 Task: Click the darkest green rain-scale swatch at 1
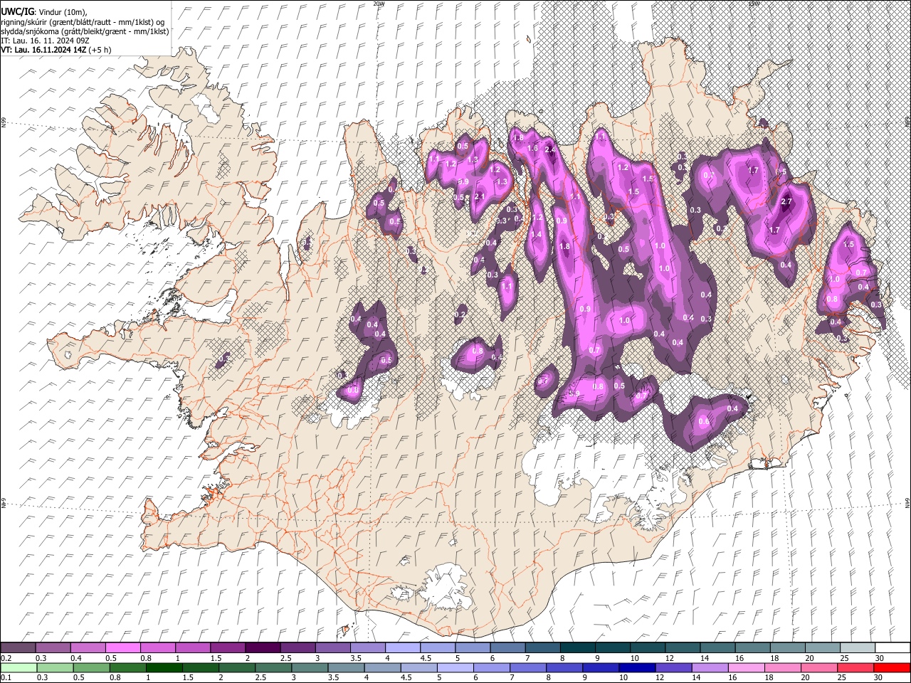point(164,667)
